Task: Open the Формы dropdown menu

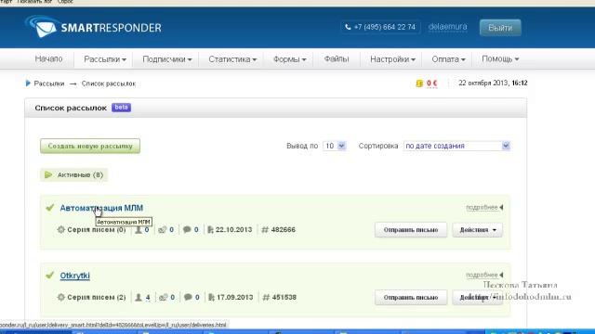Action: coord(289,59)
